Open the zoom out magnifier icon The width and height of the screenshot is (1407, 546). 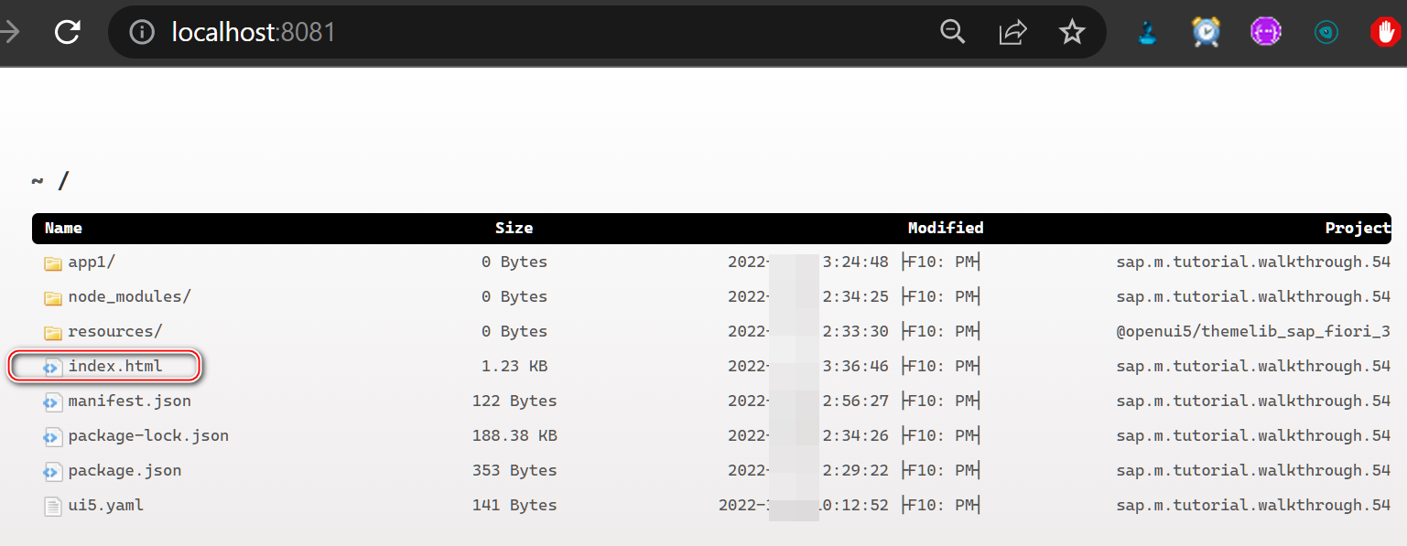click(953, 33)
